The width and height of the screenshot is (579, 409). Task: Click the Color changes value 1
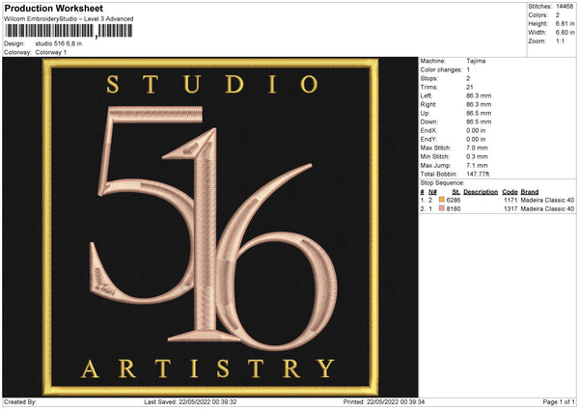(x=468, y=69)
